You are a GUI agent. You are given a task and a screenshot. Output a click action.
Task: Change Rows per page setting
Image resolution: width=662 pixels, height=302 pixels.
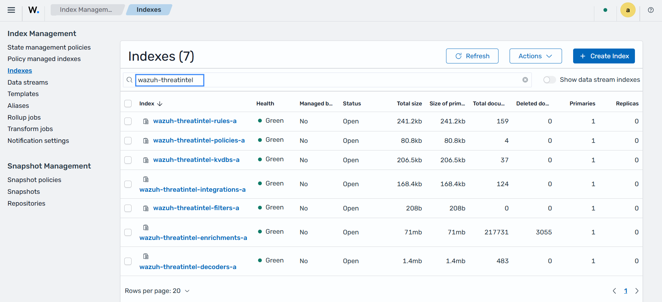pyautogui.click(x=157, y=291)
